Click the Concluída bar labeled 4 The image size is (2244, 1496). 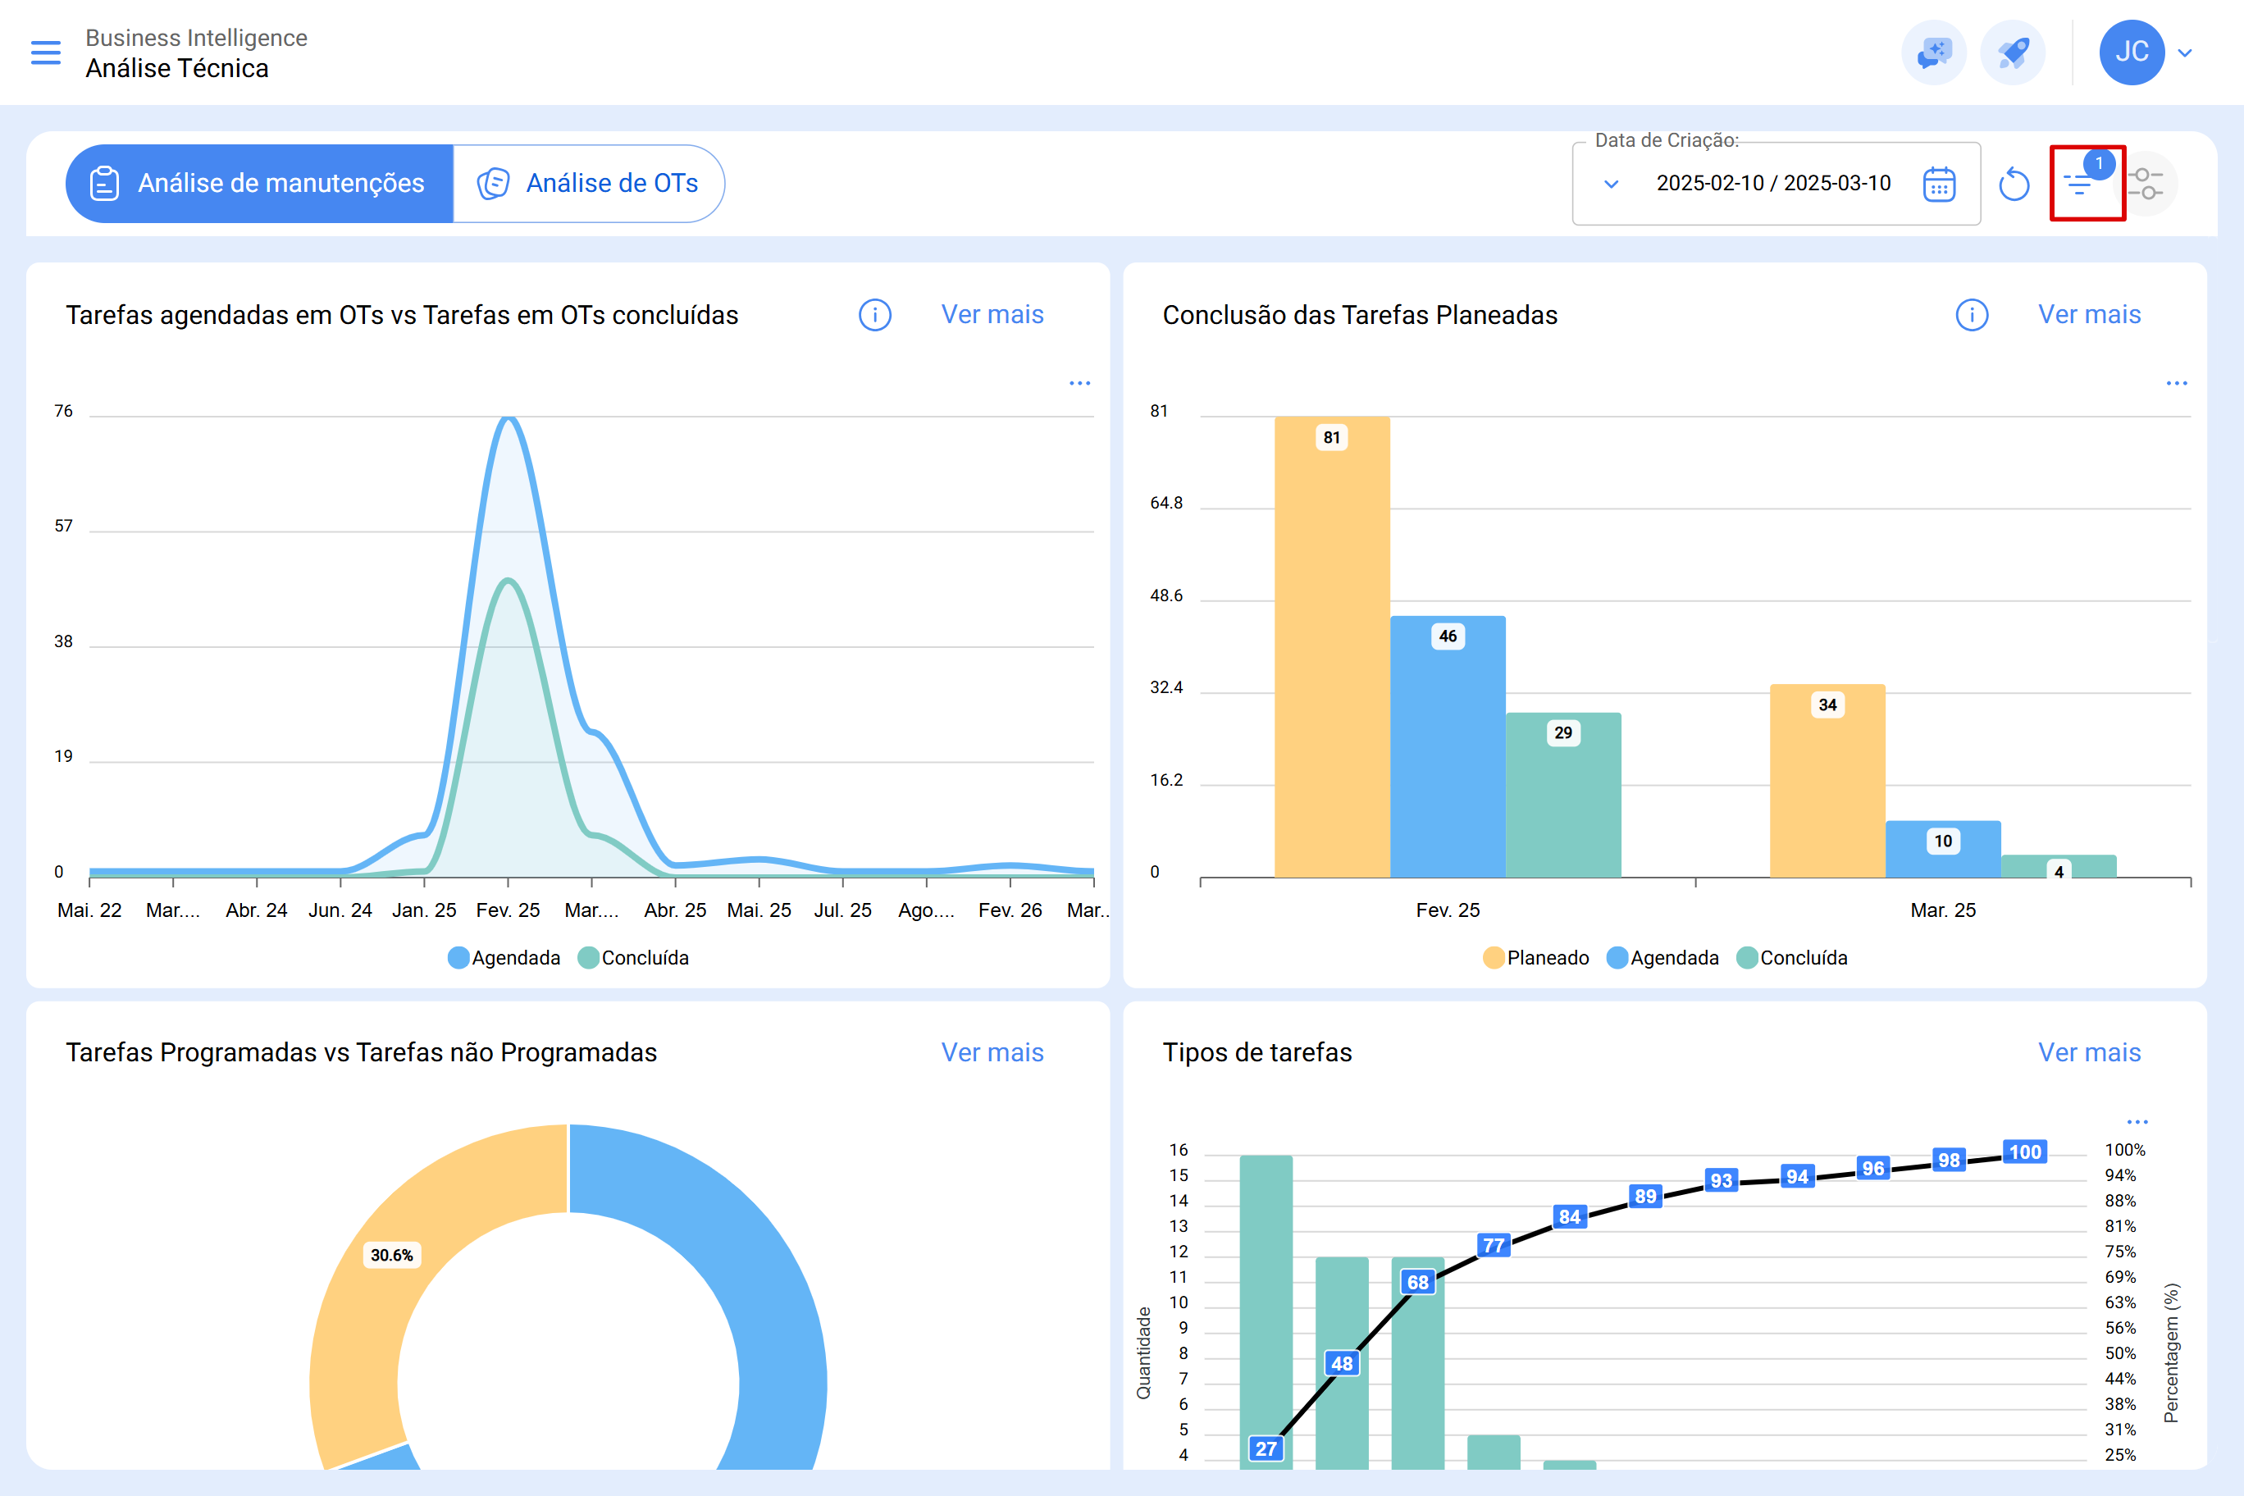[2059, 866]
